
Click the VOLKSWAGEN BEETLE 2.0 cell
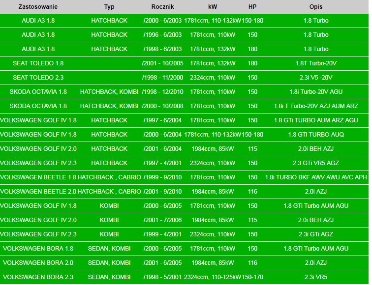click(38, 192)
